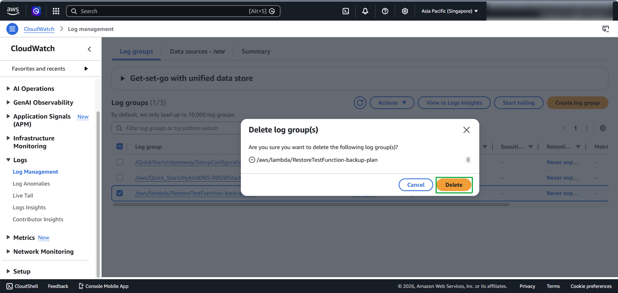Image resolution: width=618 pixels, height=293 pixels.
Task: Close the Delete log group dialog
Action: (x=467, y=130)
